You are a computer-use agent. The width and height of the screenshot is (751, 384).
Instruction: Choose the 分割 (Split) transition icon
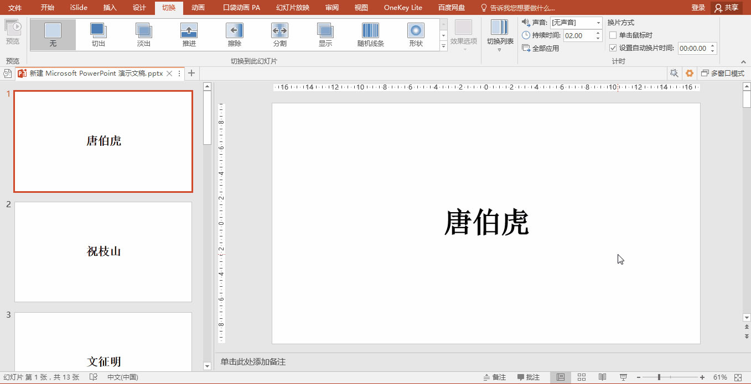[279, 34]
